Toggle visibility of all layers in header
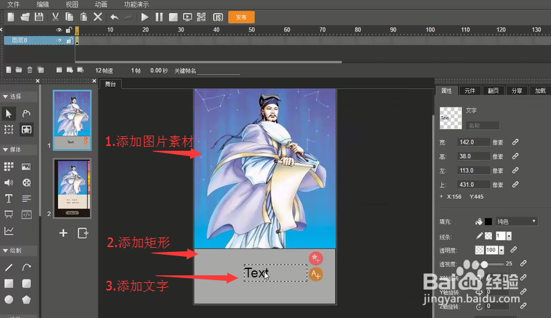This screenshot has height=318, width=551. [x=59, y=30]
